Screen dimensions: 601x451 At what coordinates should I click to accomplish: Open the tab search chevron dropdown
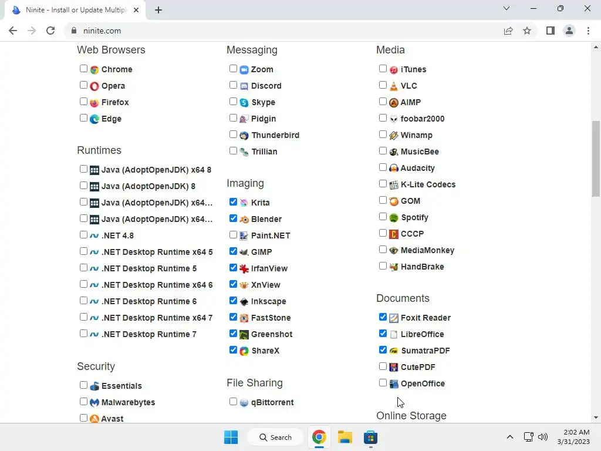[507, 8]
